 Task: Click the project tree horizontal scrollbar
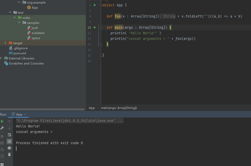point(42,109)
